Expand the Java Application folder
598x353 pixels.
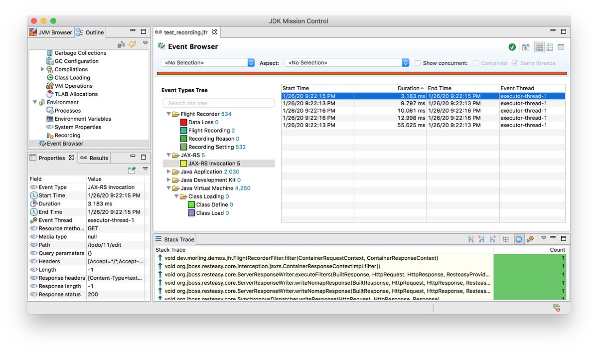point(169,172)
